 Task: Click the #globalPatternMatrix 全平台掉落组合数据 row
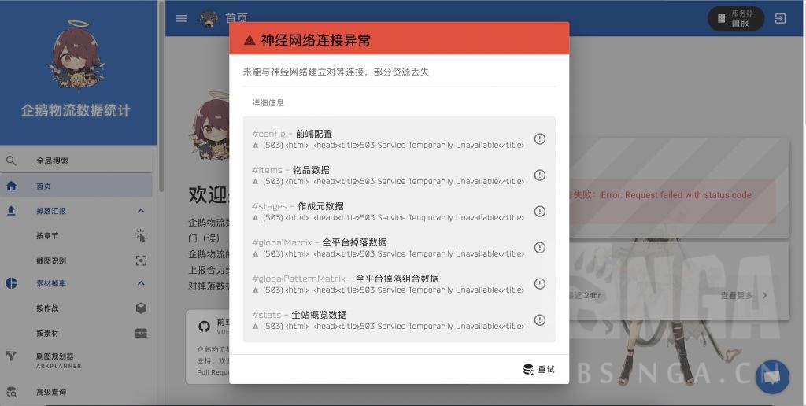(399, 284)
